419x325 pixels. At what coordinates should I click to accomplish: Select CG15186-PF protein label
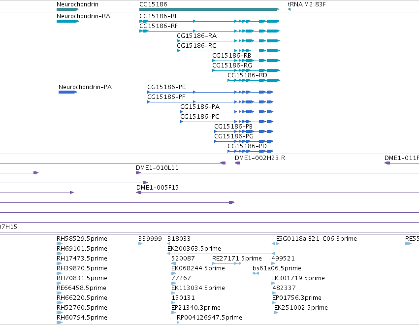click(x=166, y=97)
